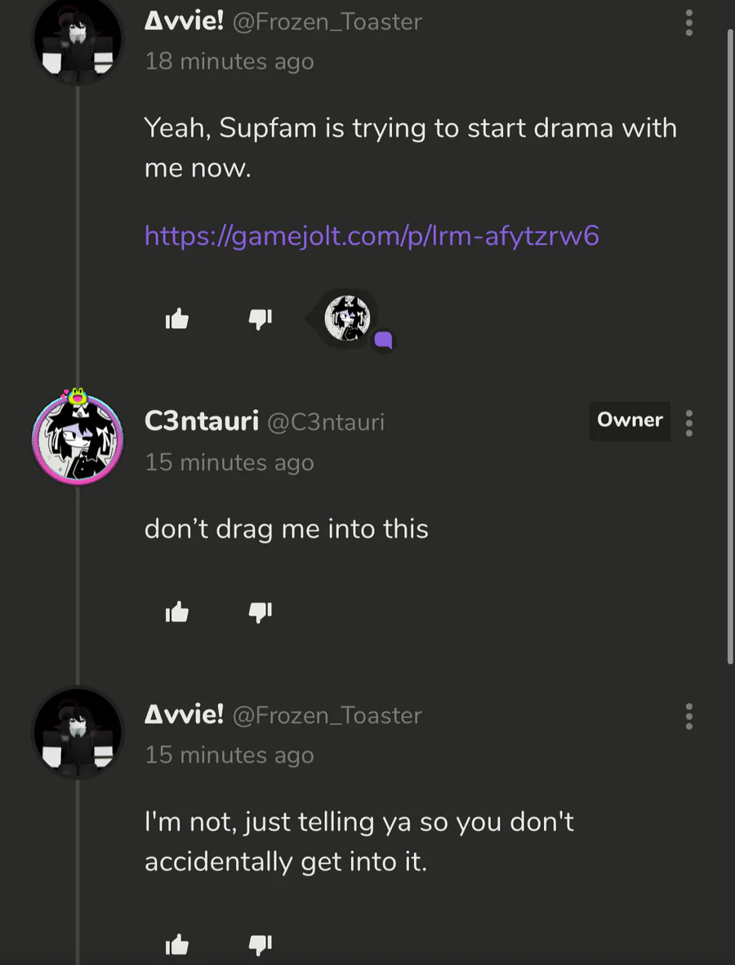The width and height of the screenshot is (735, 965).
Task: Like C3ntauri's "don't drag me" comment
Action: 176,611
